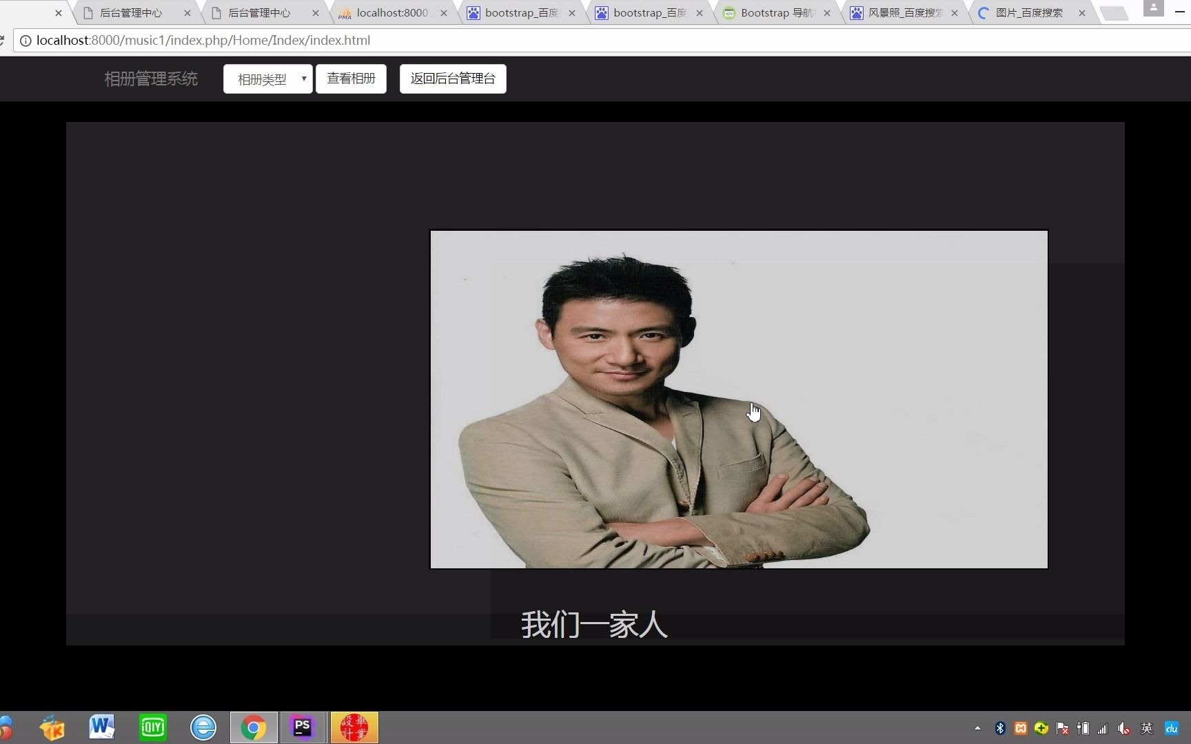Switch to the Bootstrap 导航 tab
The image size is (1191, 744).
772,12
